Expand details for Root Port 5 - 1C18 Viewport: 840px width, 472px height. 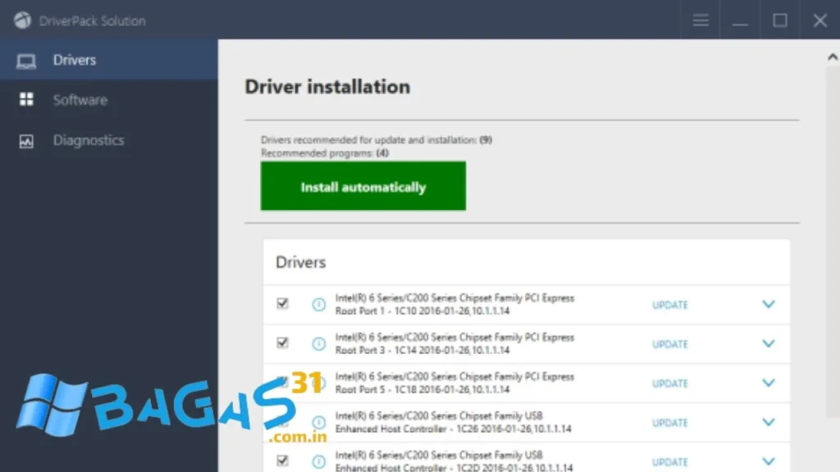tap(768, 383)
